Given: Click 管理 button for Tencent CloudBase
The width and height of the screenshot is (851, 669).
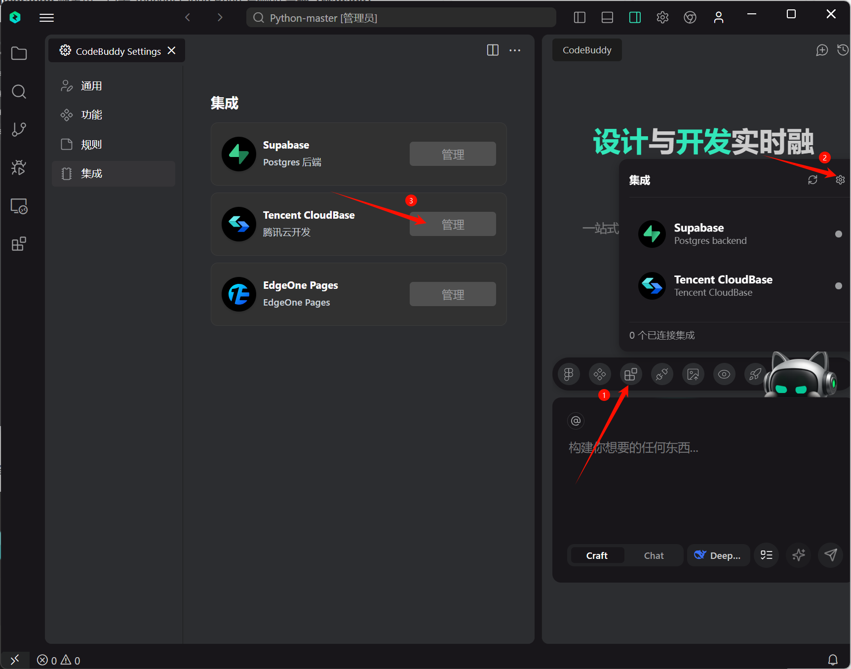Looking at the screenshot, I should pyautogui.click(x=453, y=225).
